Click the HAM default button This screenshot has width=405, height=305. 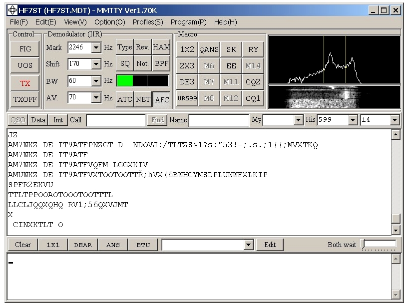[x=161, y=47]
